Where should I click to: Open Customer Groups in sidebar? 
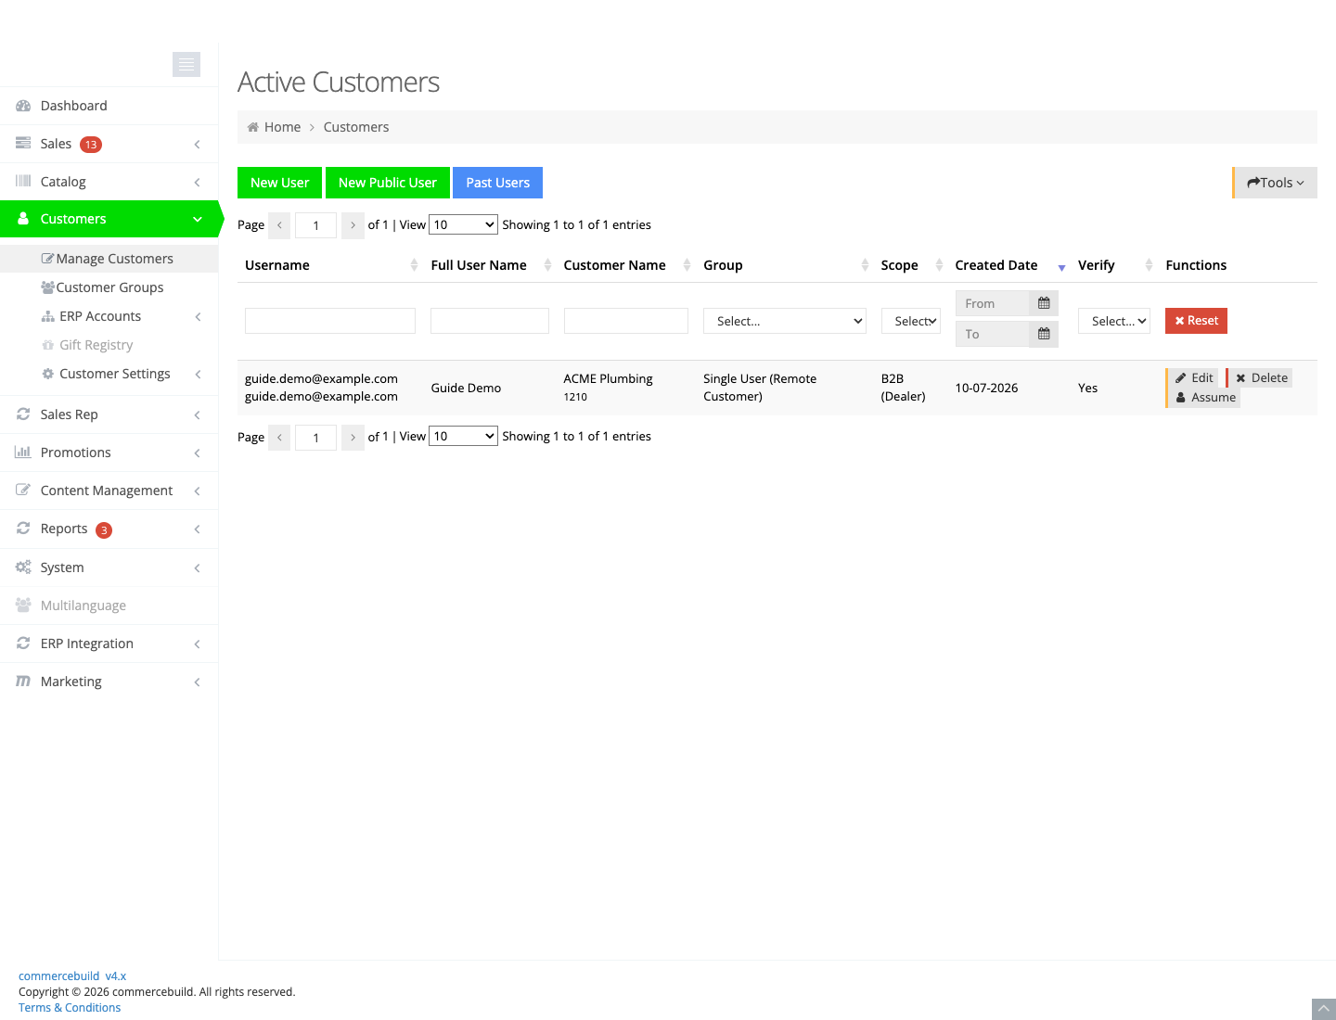109,287
